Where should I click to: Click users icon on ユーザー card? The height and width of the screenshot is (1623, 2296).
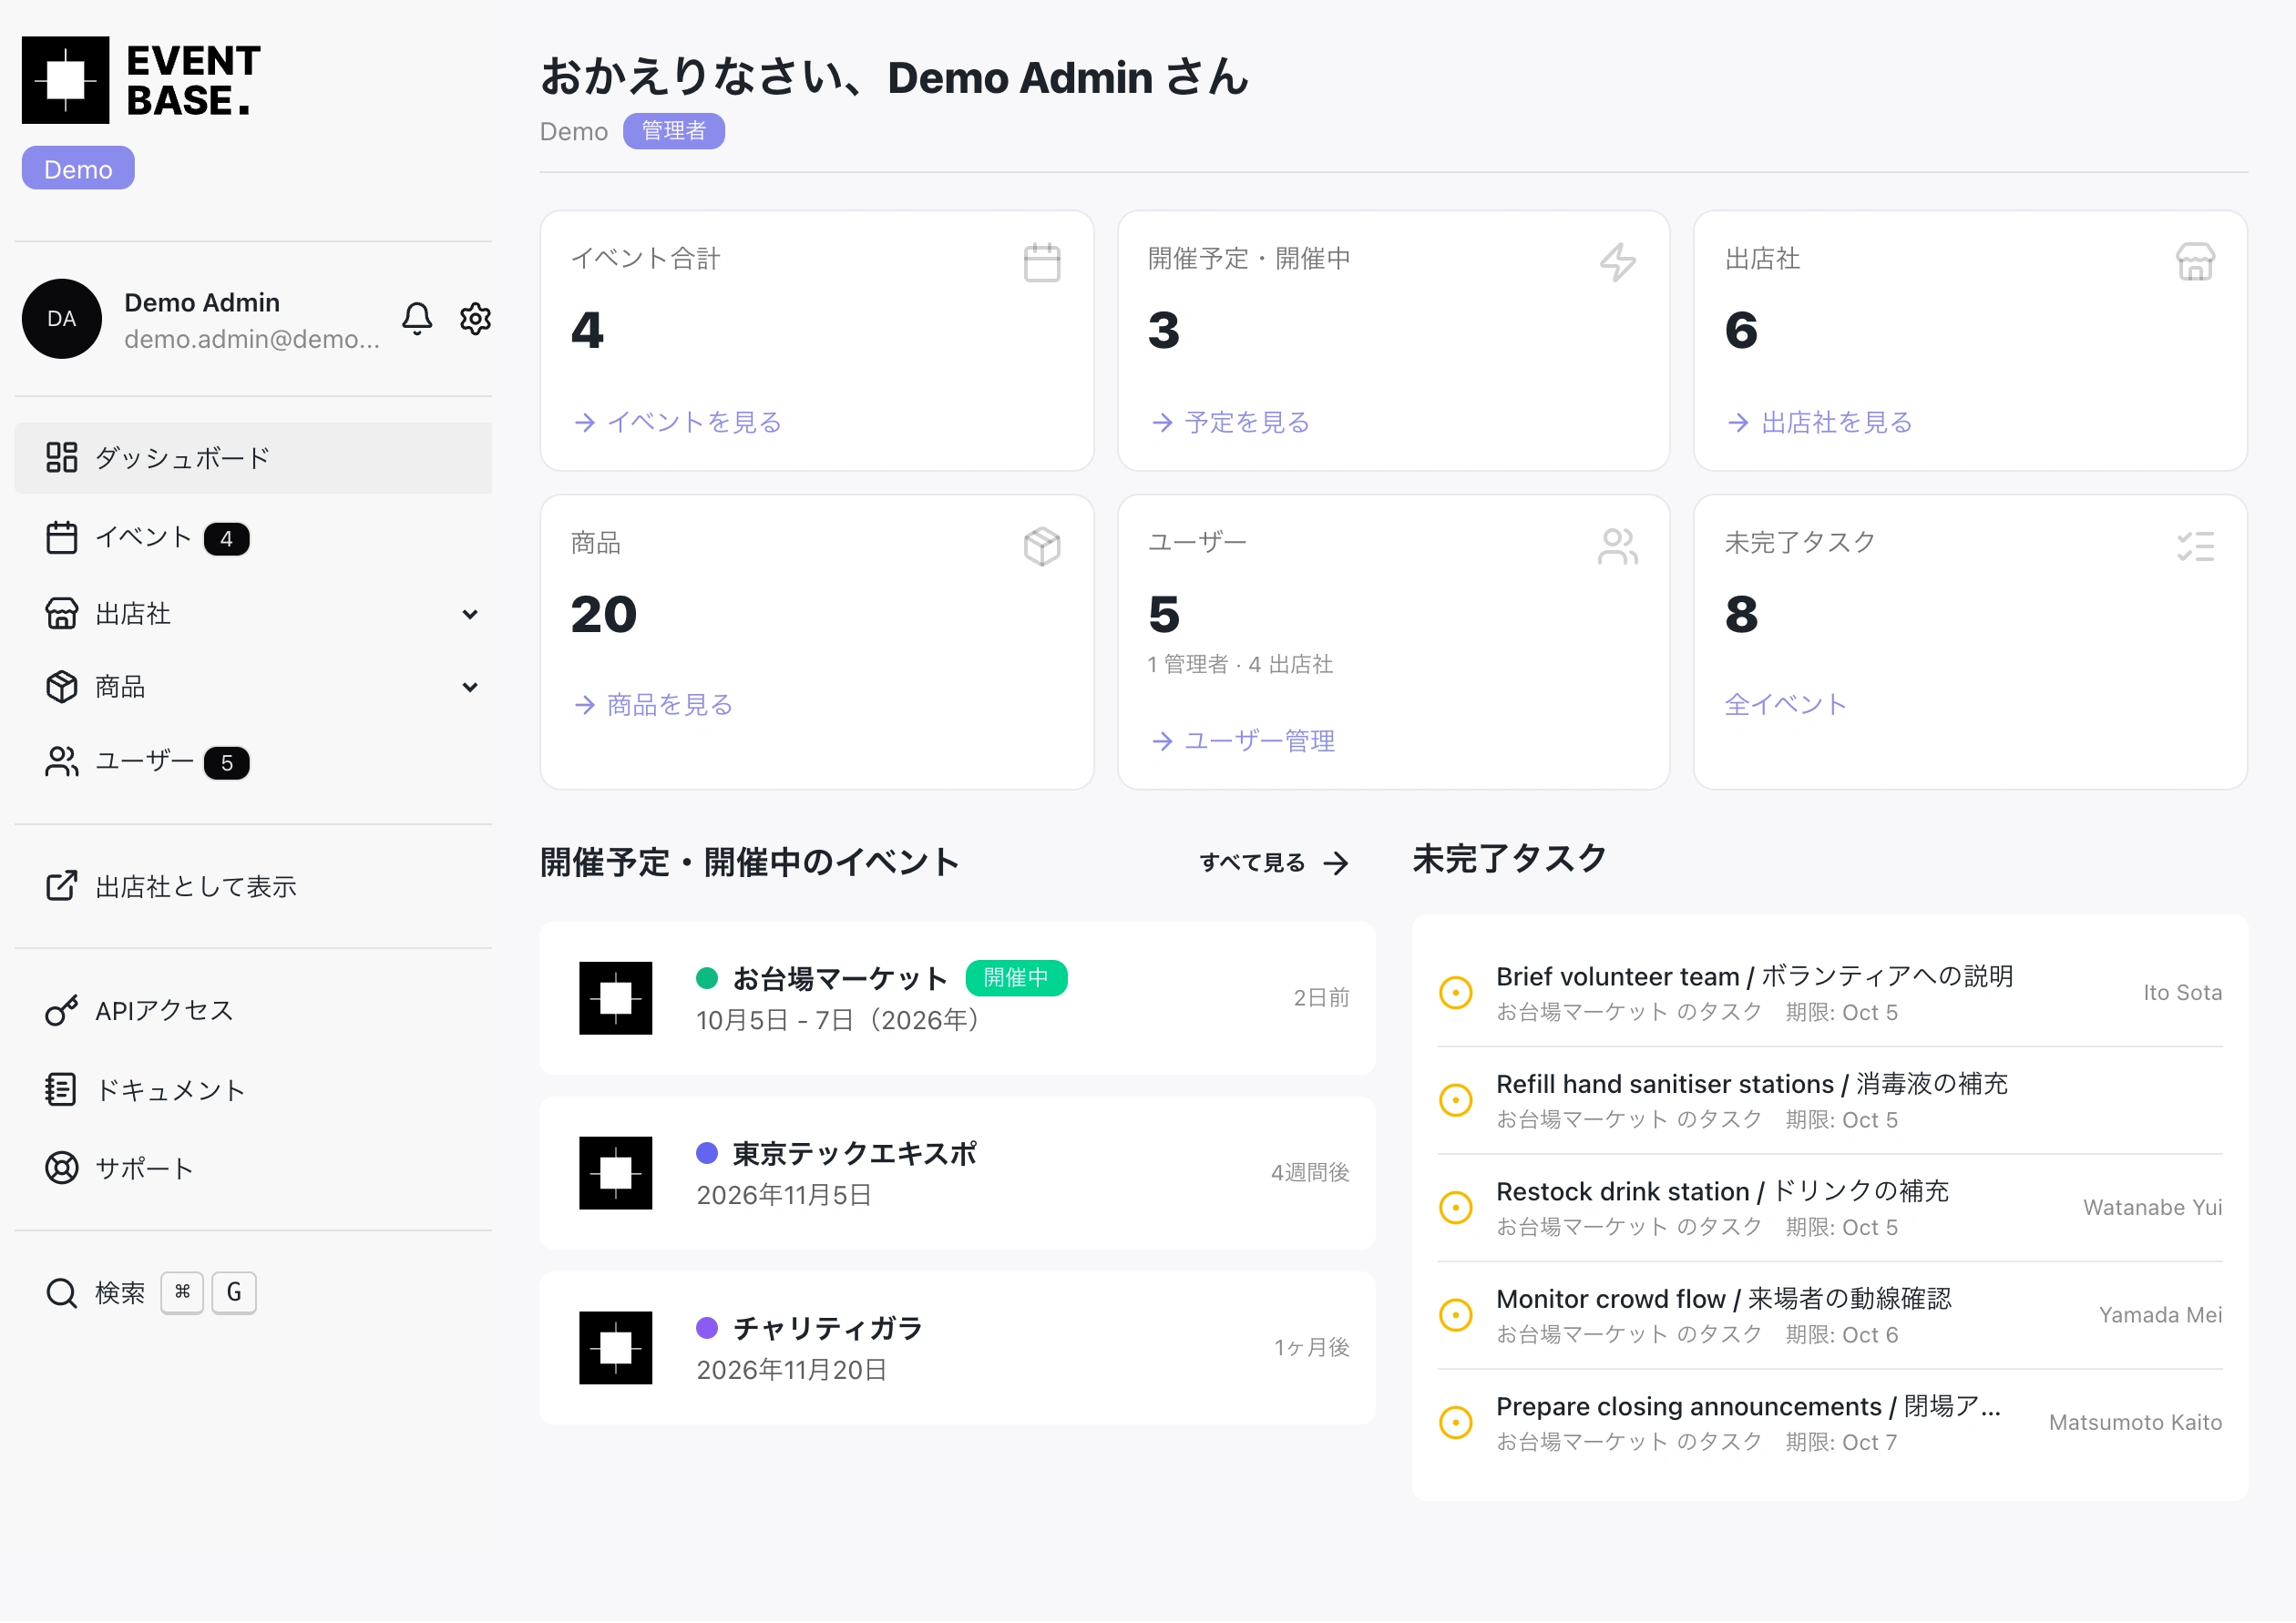(x=1618, y=546)
